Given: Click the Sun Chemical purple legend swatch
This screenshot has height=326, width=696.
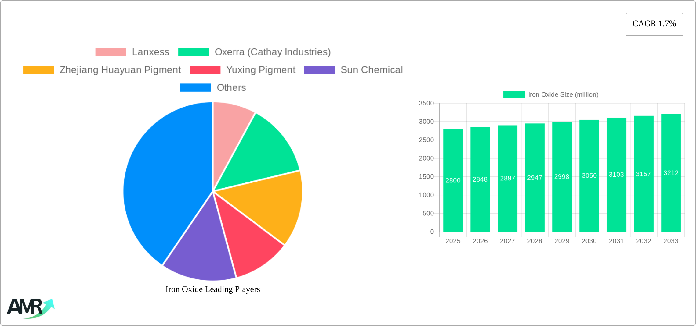Looking at the screenshot, I should [319, 70].
